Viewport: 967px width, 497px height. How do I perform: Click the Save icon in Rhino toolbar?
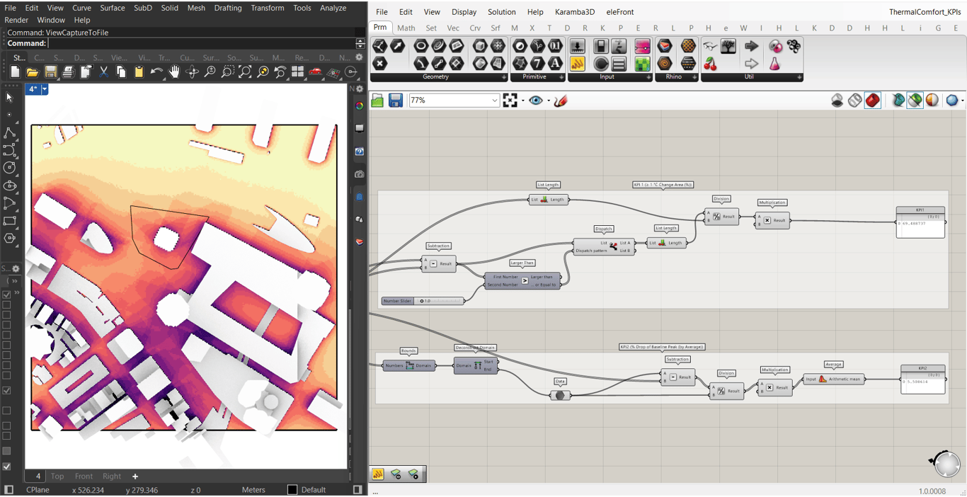pyautogui.click(x=50, y=72)
